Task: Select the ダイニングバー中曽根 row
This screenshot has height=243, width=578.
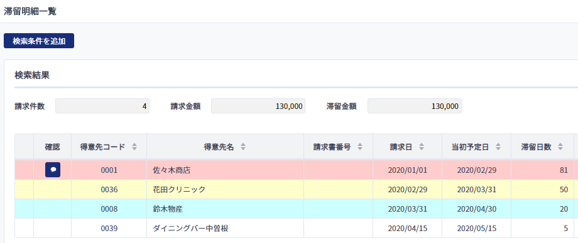Action: pos(297,228)
